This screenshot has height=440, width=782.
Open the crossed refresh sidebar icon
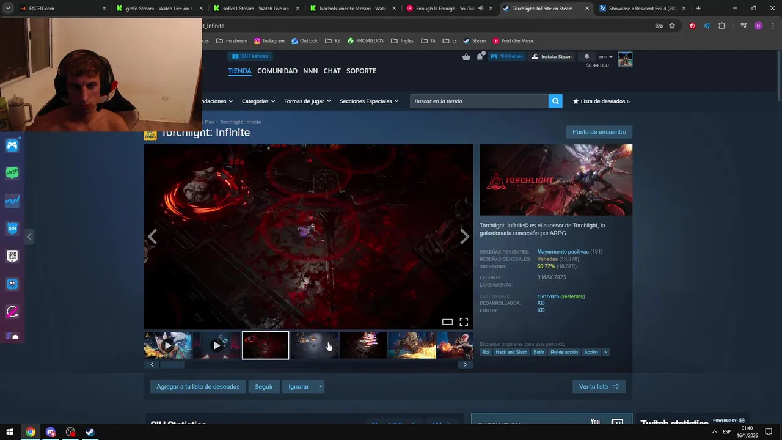coord(12,312)
